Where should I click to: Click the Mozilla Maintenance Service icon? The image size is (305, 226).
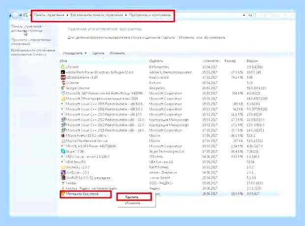click(63, 141)
